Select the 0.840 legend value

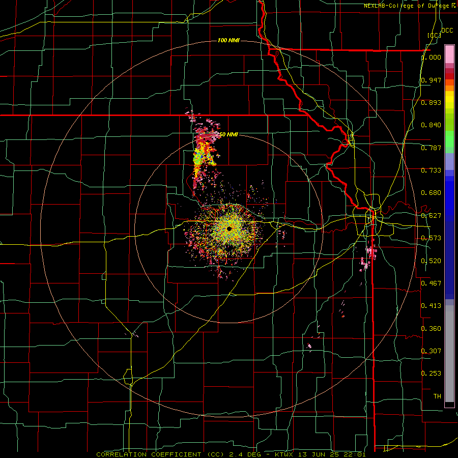pos(431,125)
